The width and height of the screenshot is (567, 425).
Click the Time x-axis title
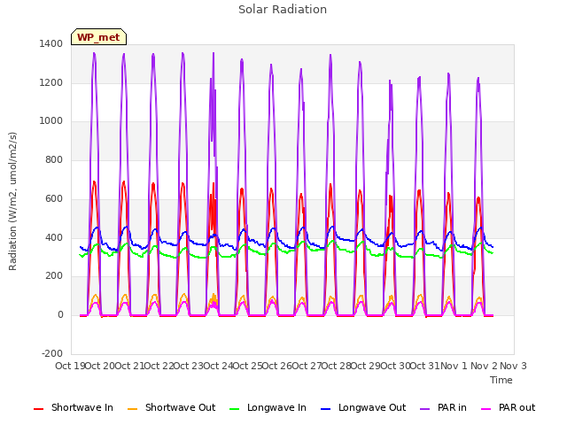click(x=501, y=380)
